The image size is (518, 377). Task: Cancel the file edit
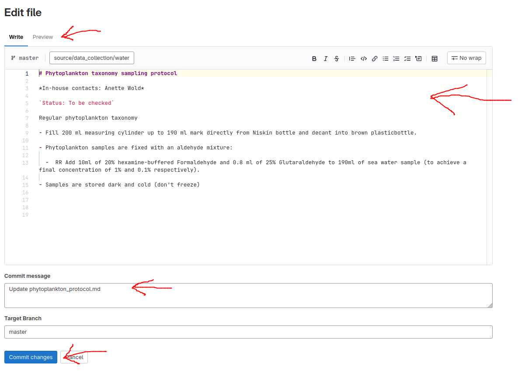(x=75, y=357)
